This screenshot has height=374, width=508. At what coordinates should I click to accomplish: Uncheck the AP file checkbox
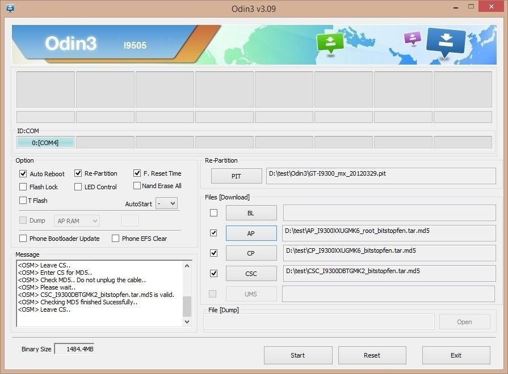(x=213, y=233)
